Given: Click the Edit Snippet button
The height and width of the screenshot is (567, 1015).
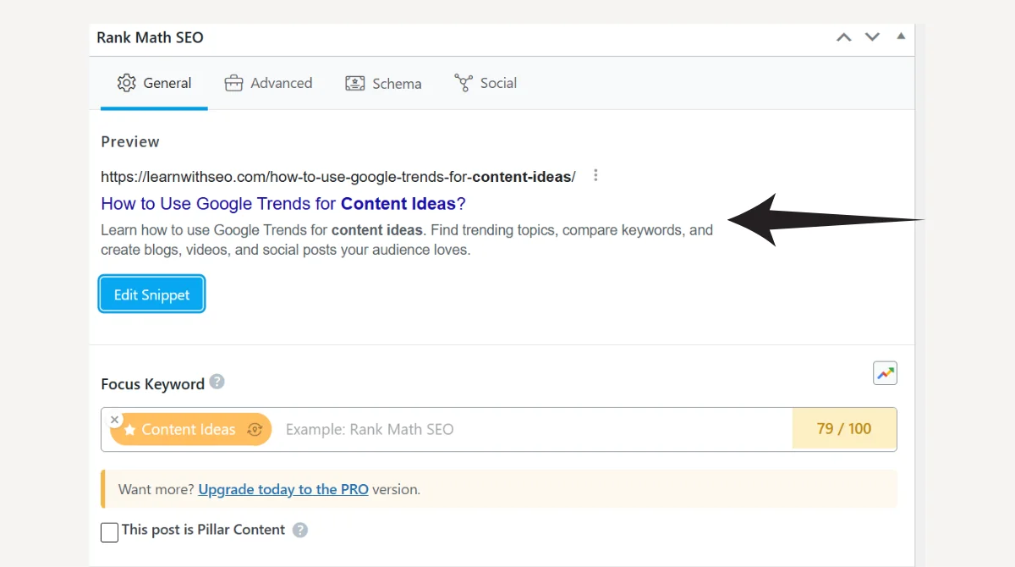Looking at the screenshot, I should coord(151,294).
